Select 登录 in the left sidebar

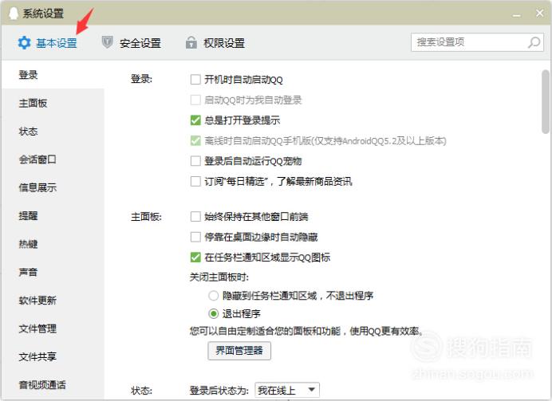[x=53, y=75]
